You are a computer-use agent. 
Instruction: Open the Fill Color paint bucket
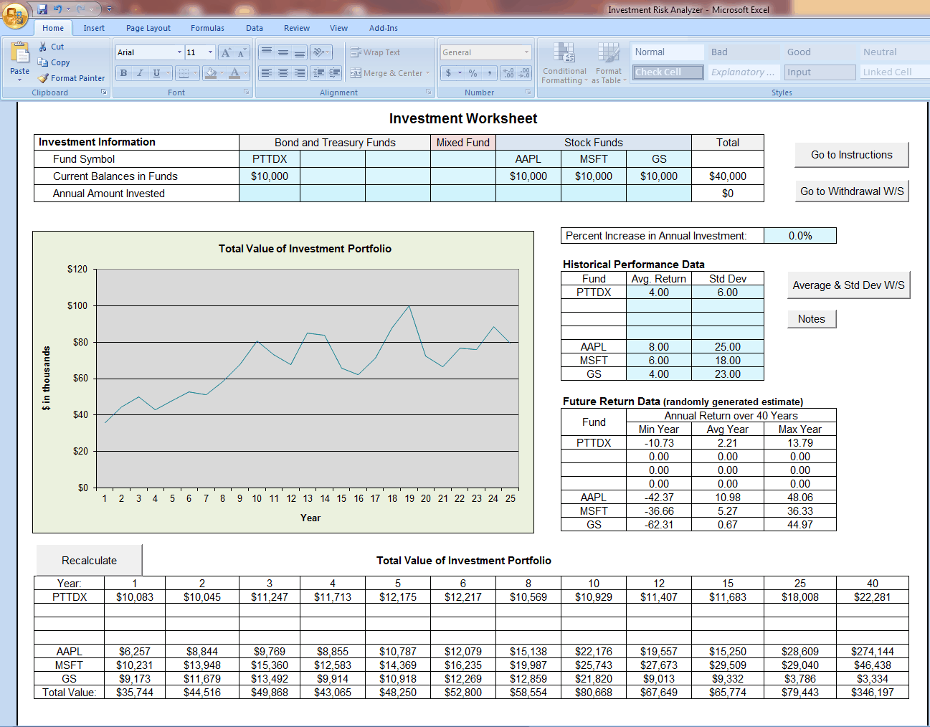210,73
